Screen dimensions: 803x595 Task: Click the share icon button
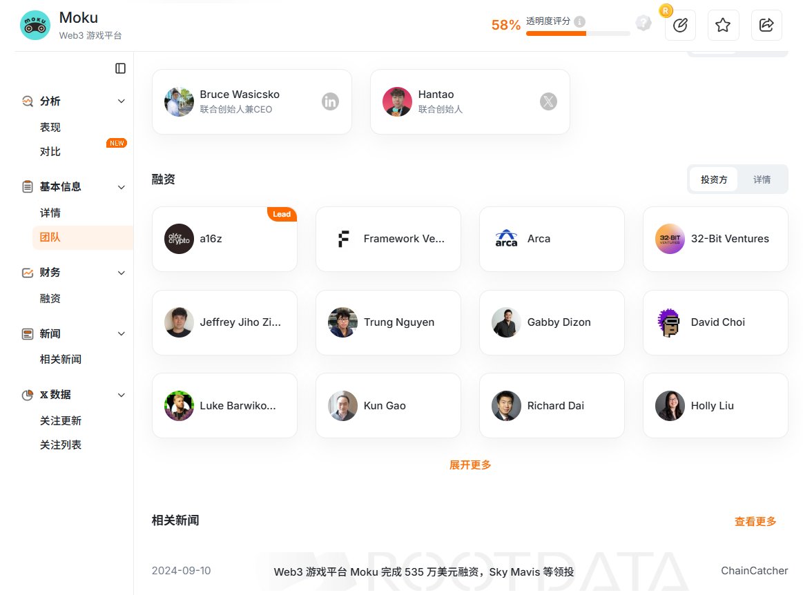(x=766, y=25)
